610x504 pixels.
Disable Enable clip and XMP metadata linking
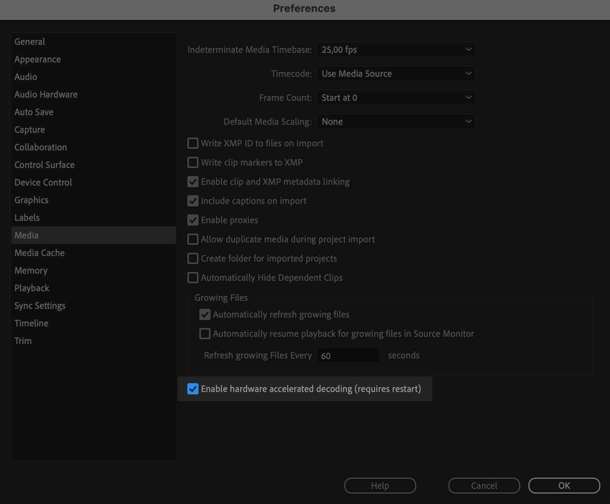(193, 182)
